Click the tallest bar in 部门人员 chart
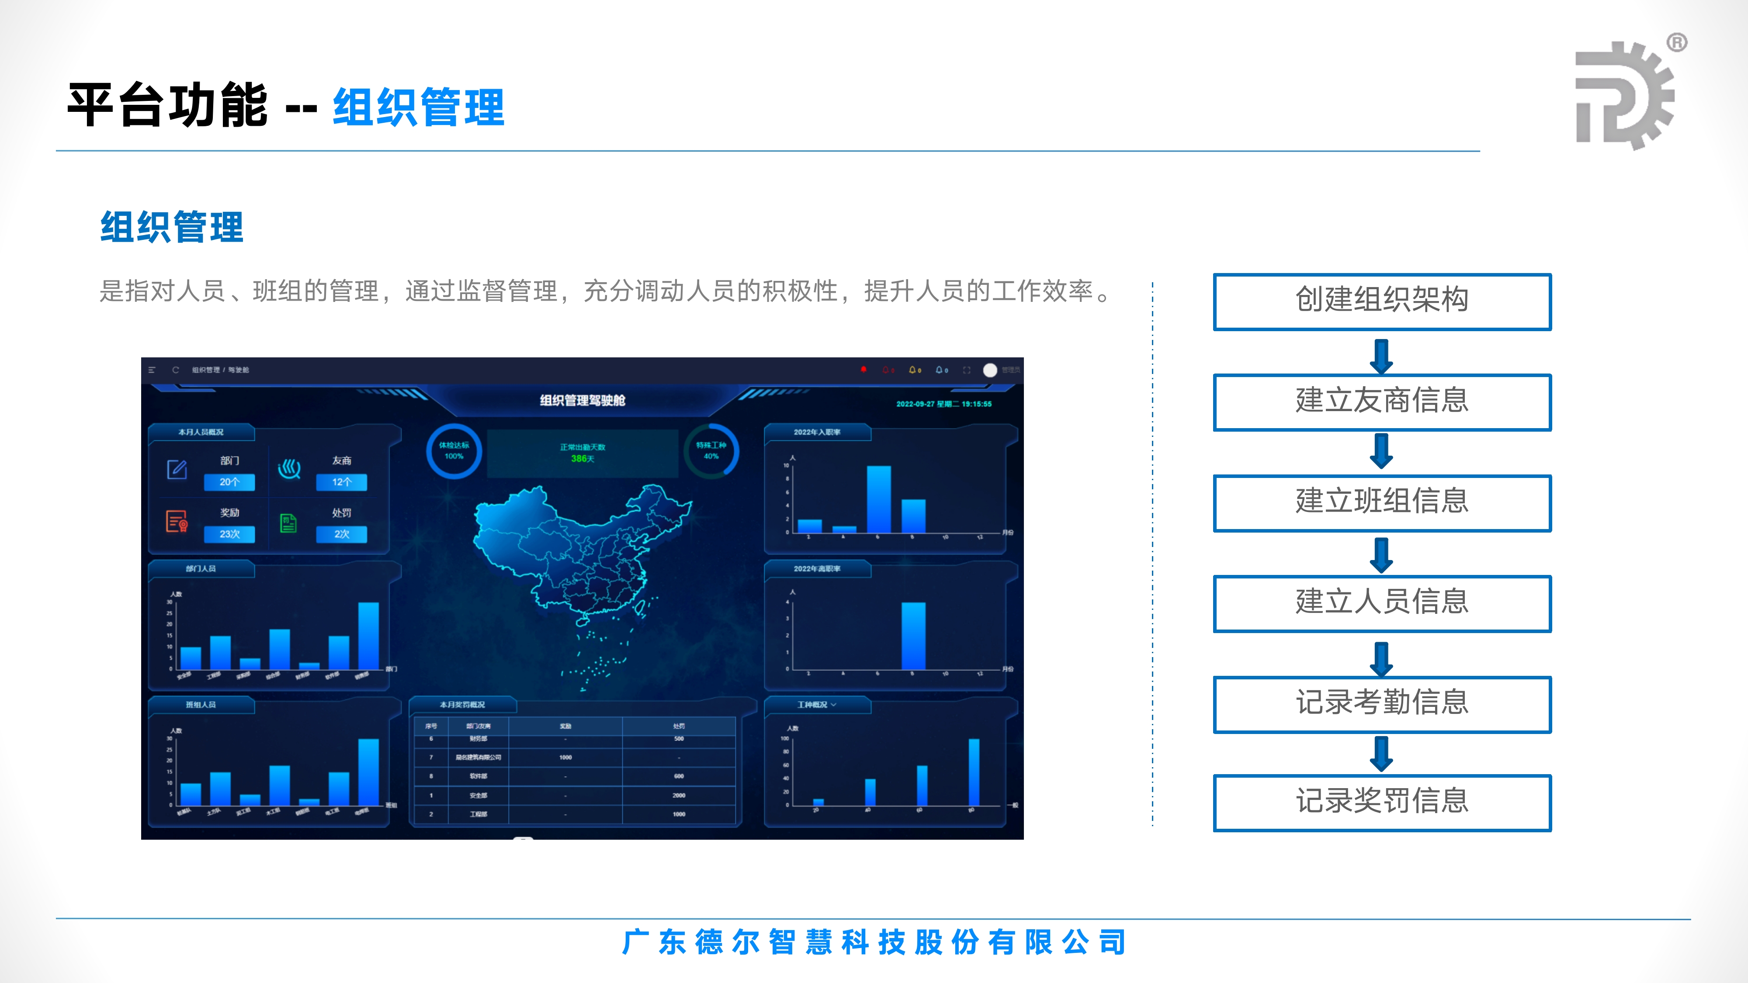 click(x=368, y=636)
